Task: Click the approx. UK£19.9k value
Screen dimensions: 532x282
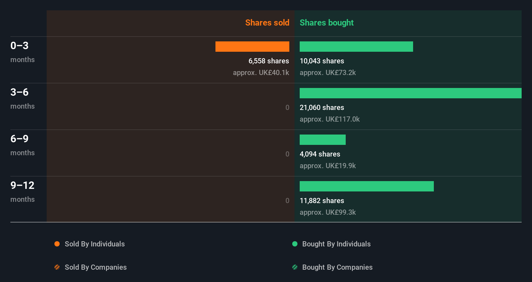Action: (x=328, y=166)
